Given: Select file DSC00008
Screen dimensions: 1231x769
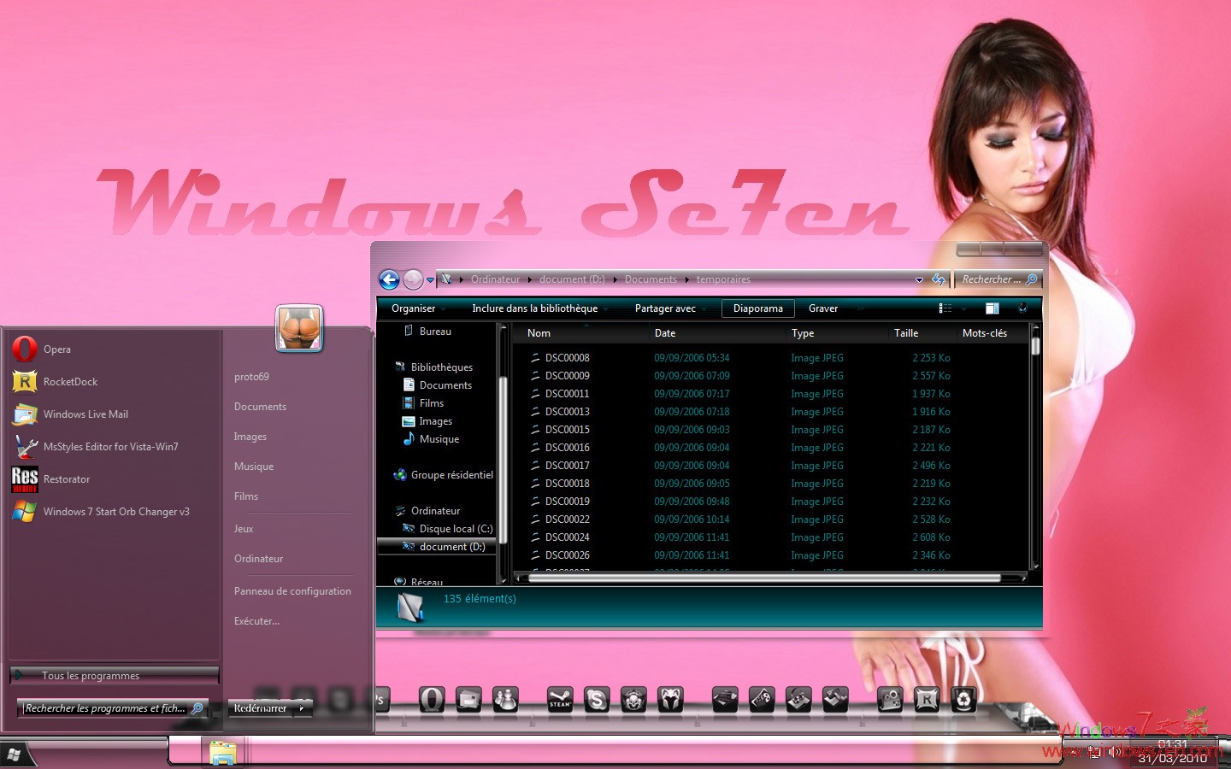Looking at the screenshot, I should click(568, 357).
